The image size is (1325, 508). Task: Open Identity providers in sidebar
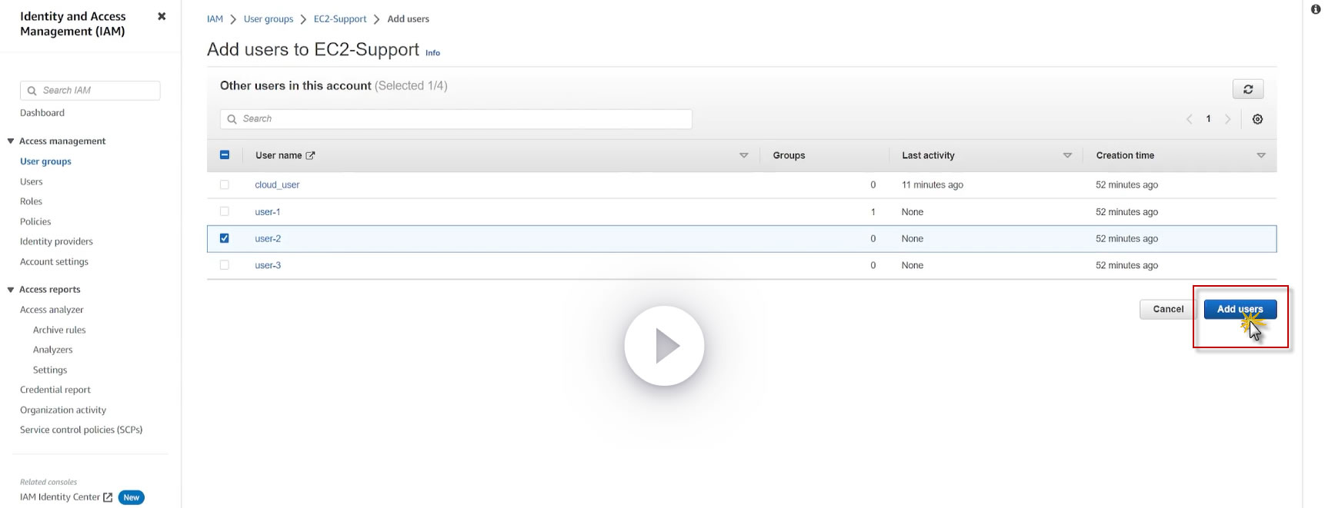tap(56, 241)
